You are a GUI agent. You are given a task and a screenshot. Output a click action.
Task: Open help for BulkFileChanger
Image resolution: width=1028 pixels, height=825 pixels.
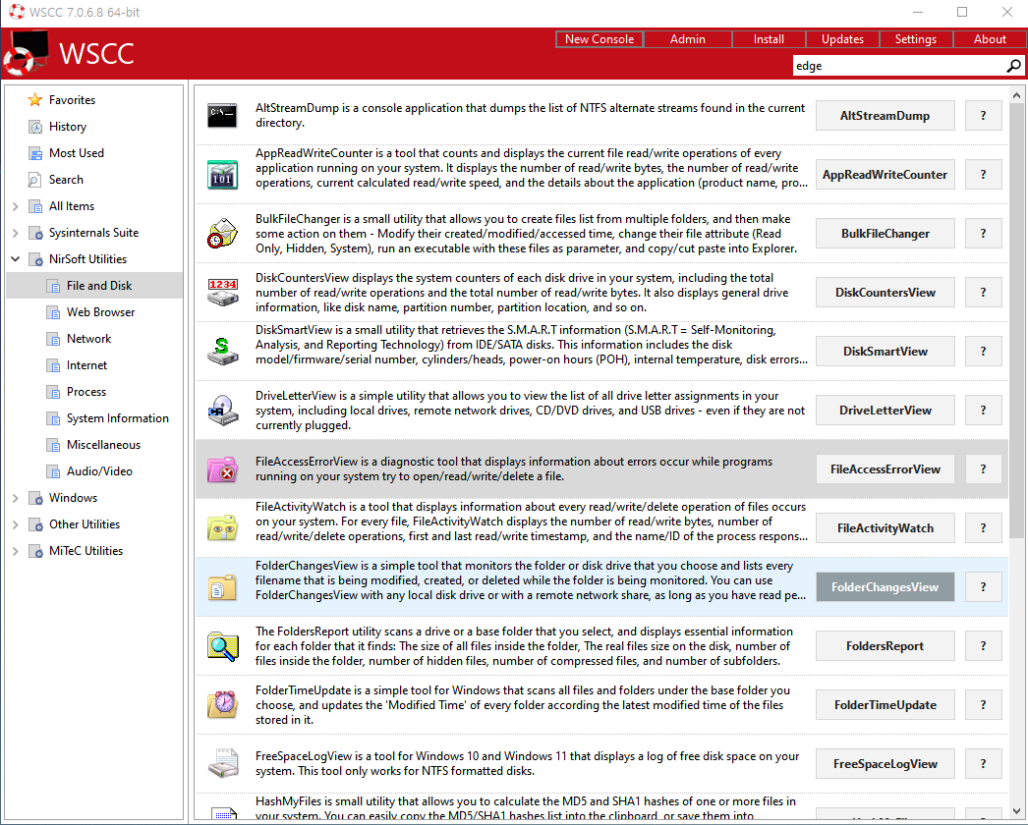(983, 234)
